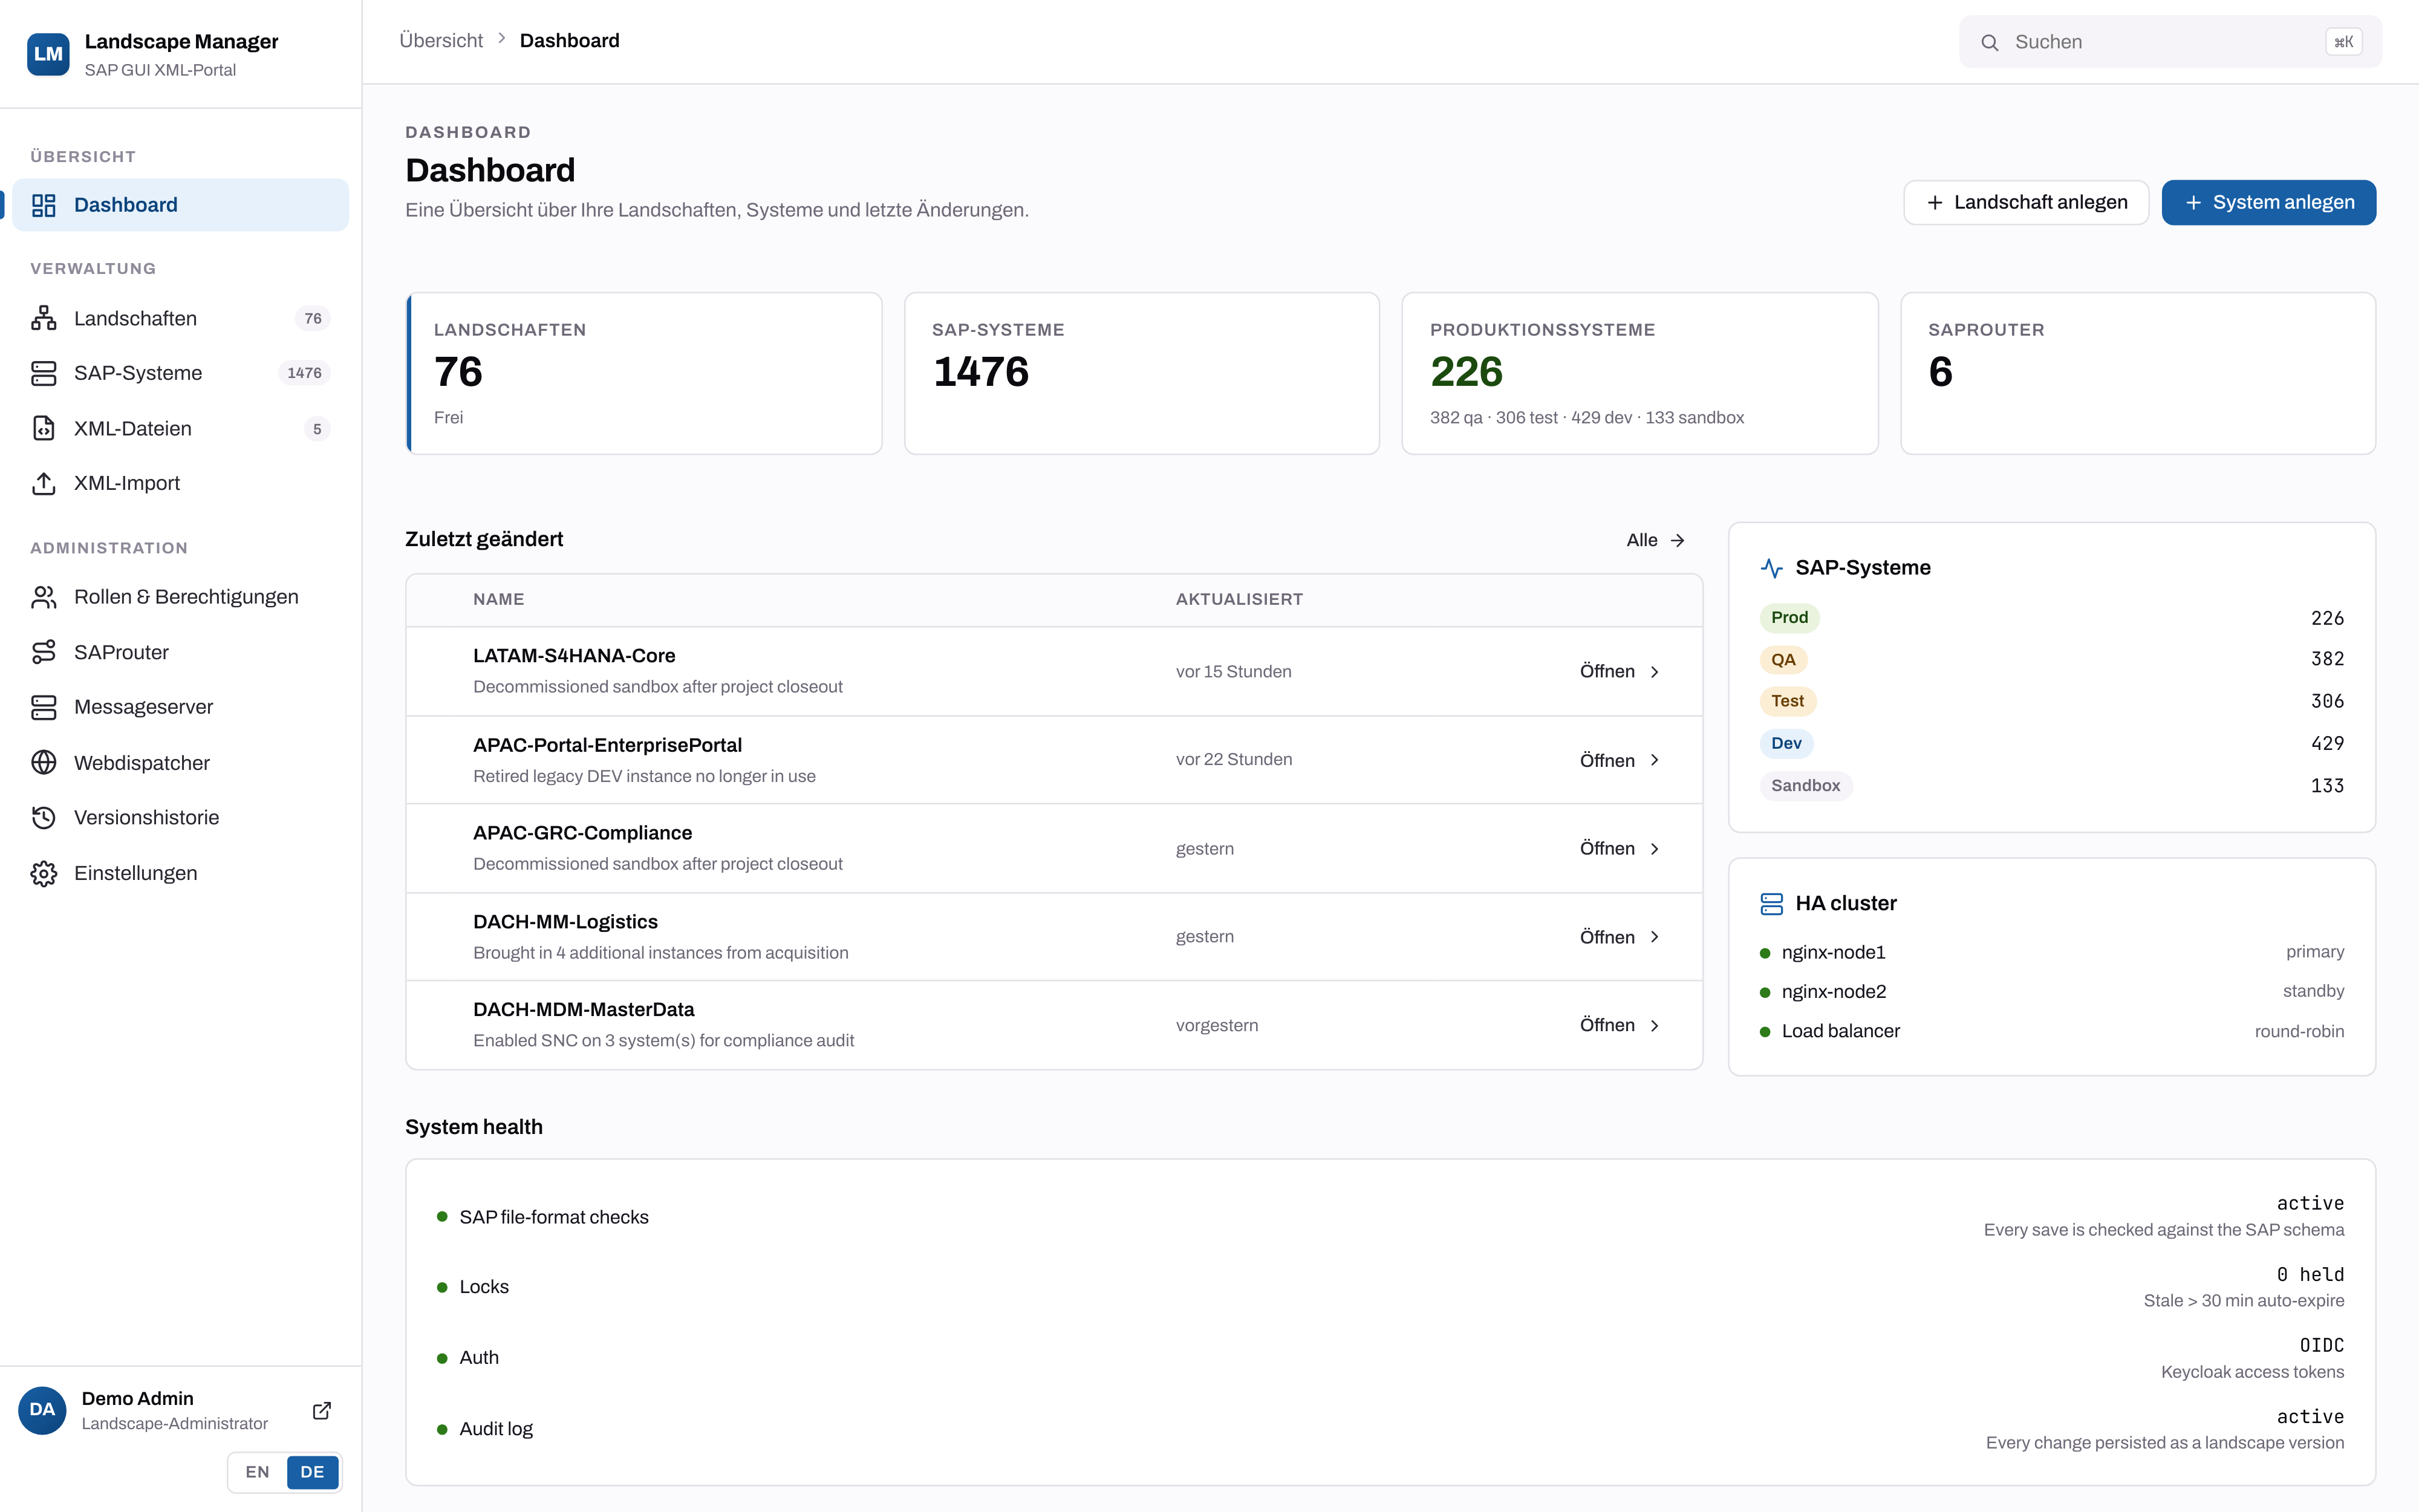
Task: Click the orange QA tag
Action: pos(1783,660)
